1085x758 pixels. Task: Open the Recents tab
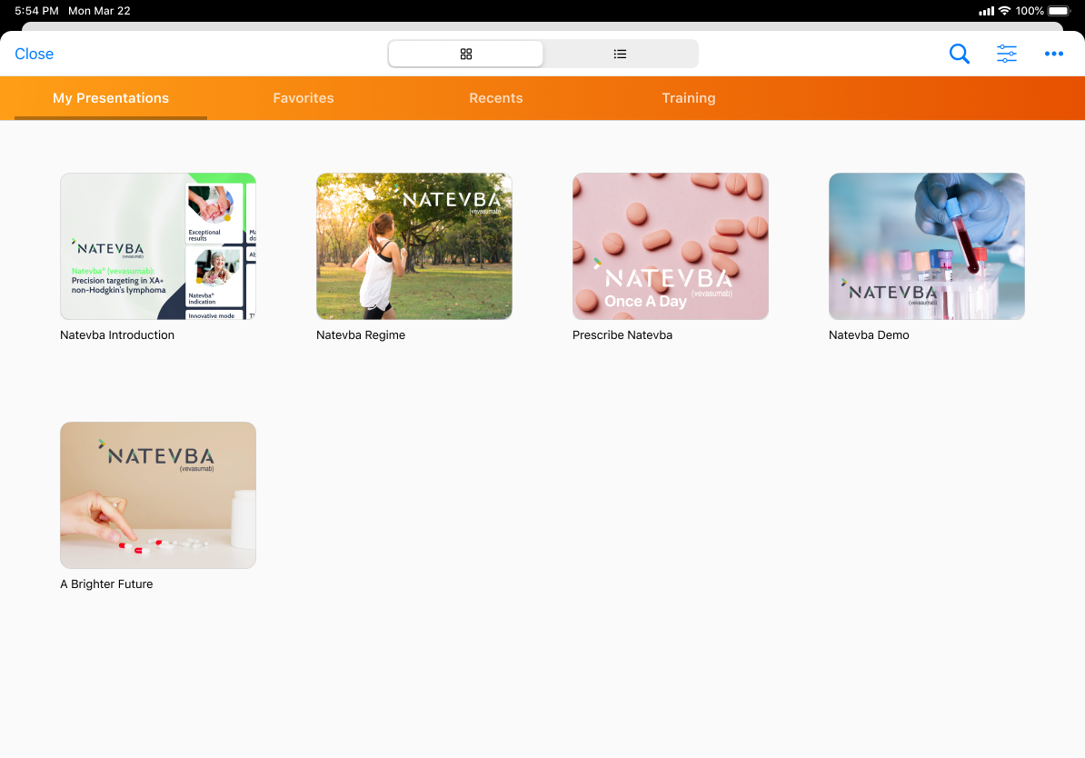coord(496,98)
